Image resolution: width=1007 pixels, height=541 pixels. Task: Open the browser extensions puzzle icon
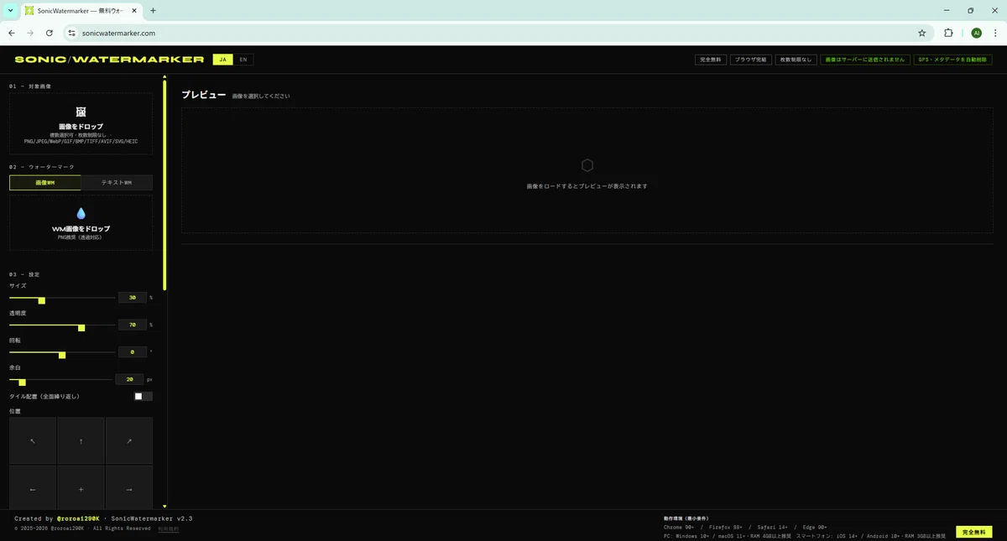click(x=948, y=33)
